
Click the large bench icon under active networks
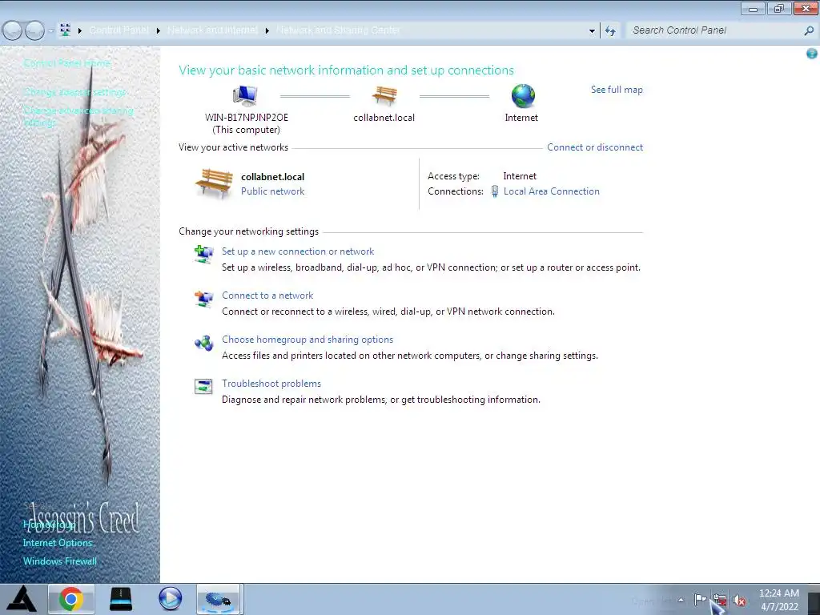(214, 183)
